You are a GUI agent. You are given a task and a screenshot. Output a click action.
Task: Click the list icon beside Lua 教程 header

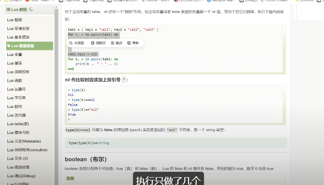[8, 9]
